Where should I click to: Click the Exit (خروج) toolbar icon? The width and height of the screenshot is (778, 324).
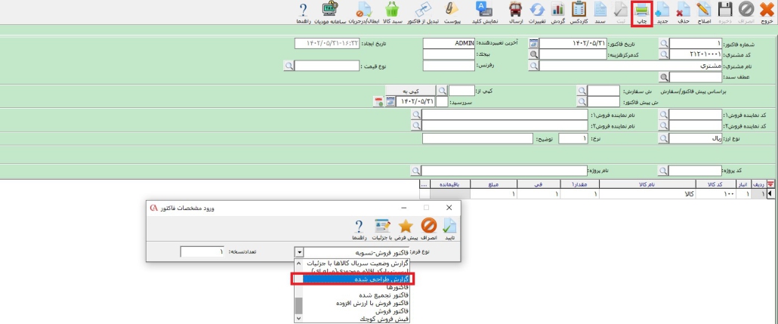pyautogui.click(x=766, y=11)
